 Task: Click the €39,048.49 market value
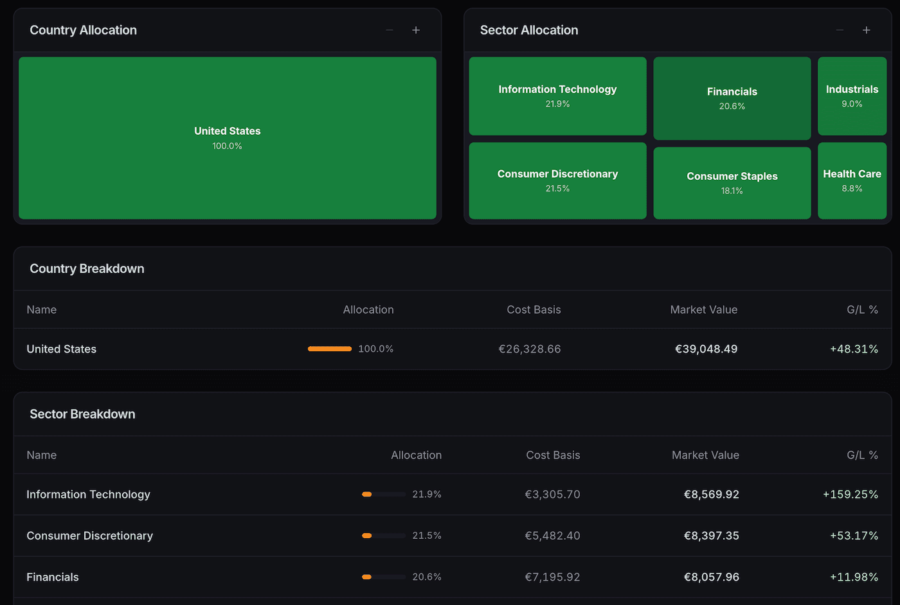tap(706, 349)
